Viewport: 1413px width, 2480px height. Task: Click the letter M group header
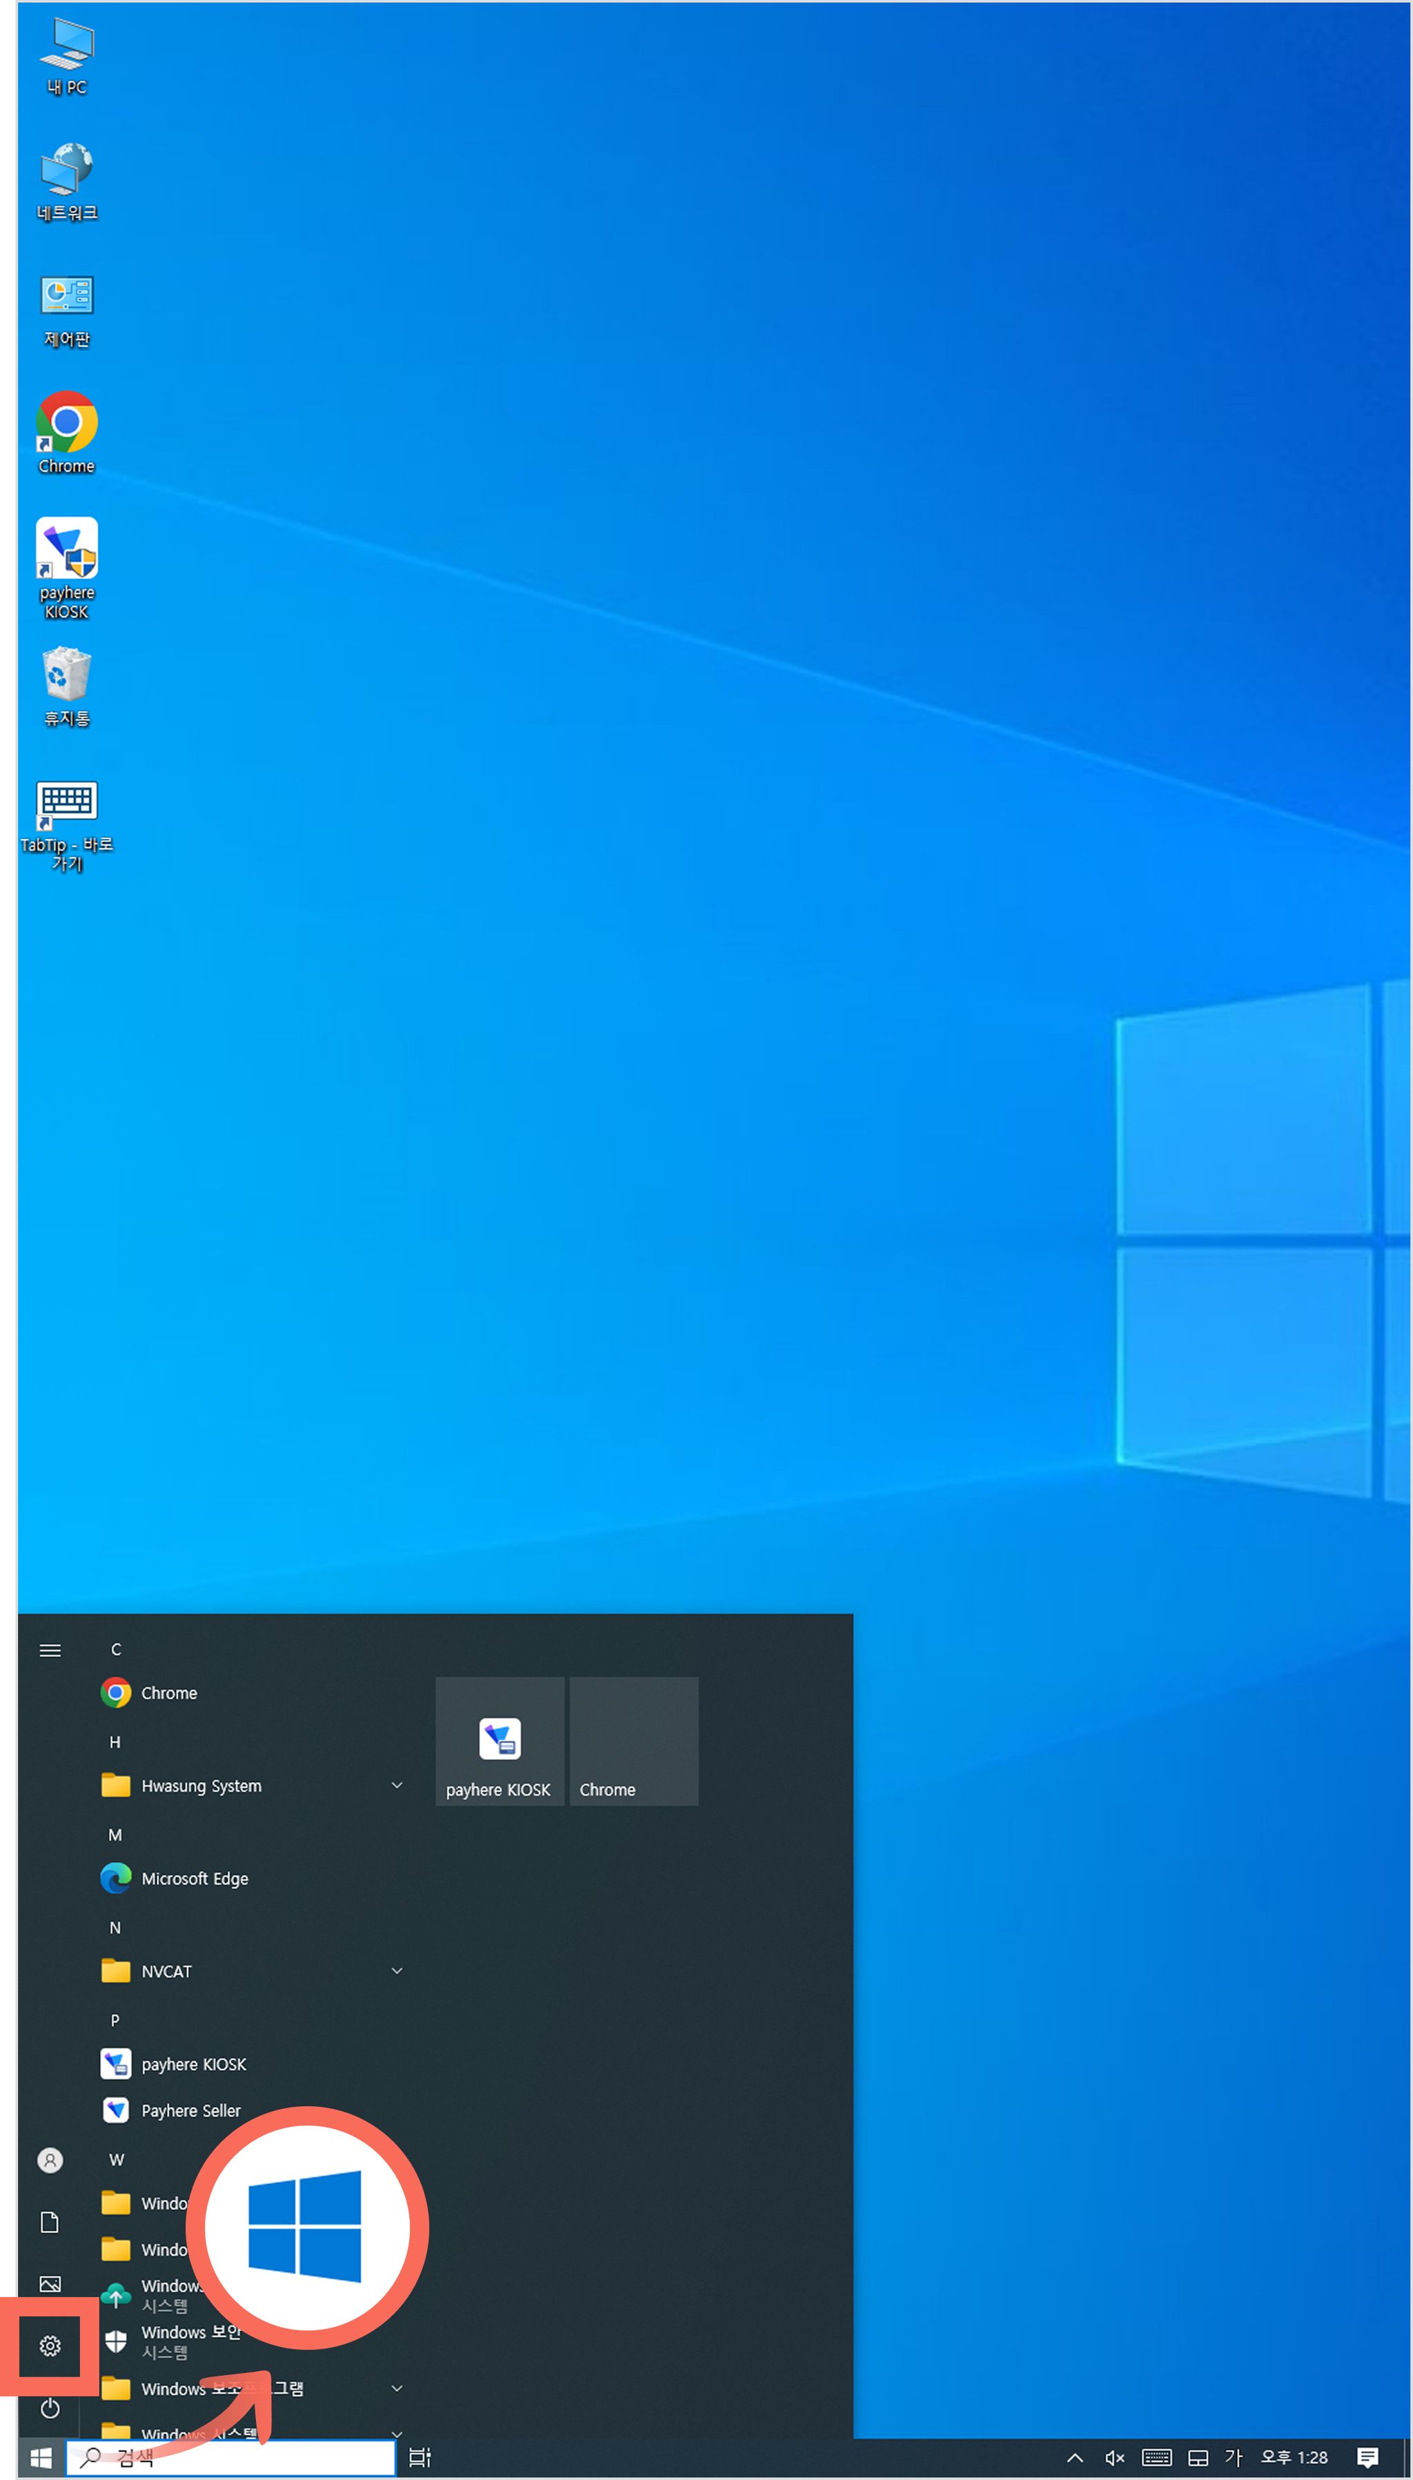pos(115,1834)
